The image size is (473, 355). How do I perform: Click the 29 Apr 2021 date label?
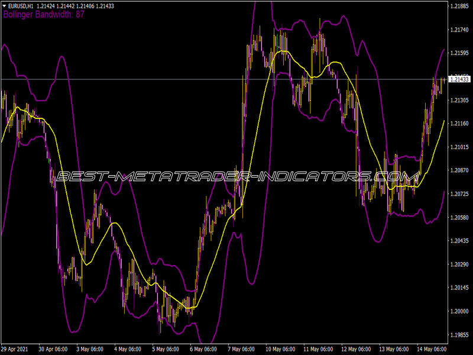[14, 349]
